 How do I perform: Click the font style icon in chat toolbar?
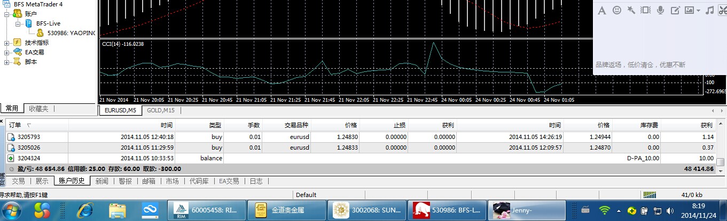(601, 10)
